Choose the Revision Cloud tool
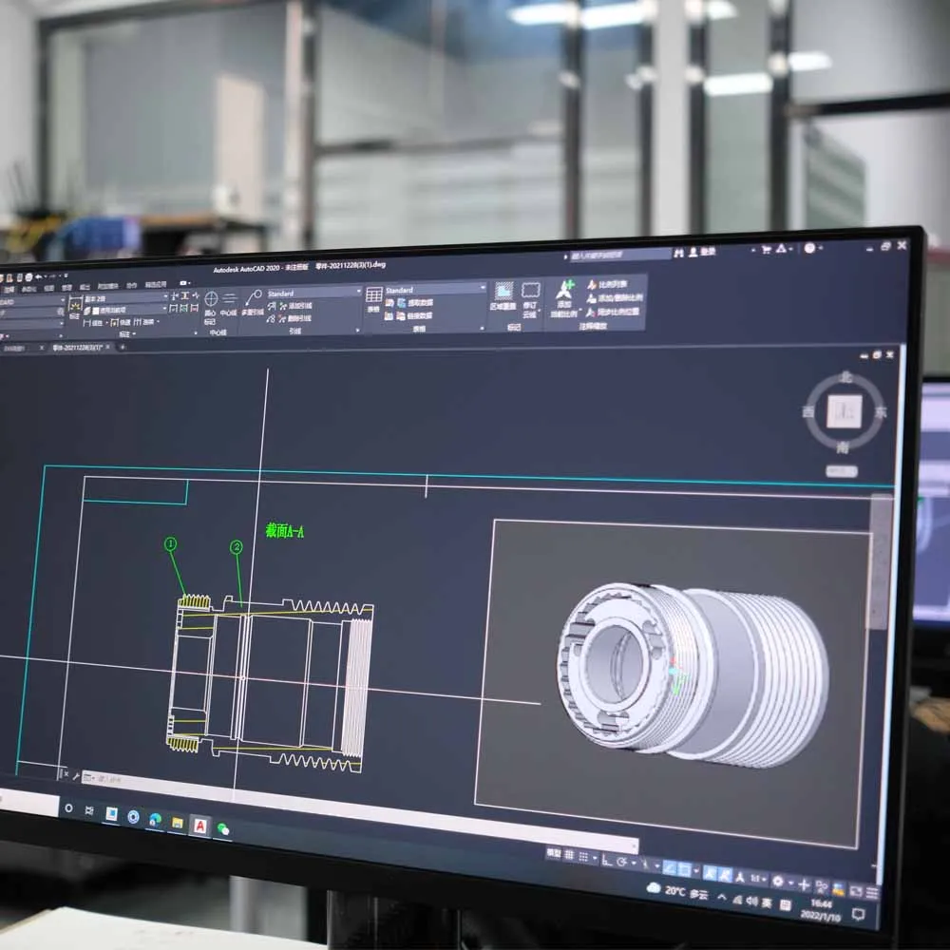950x950 pixels. 530,298
